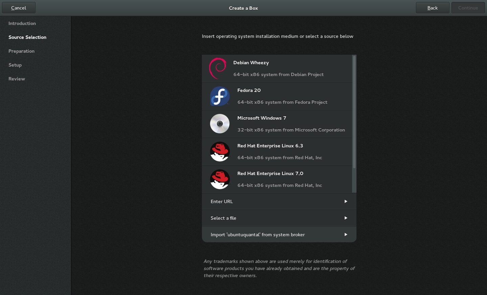
Task: Click the Debian swirl logo icon
Action: [218, 68]
